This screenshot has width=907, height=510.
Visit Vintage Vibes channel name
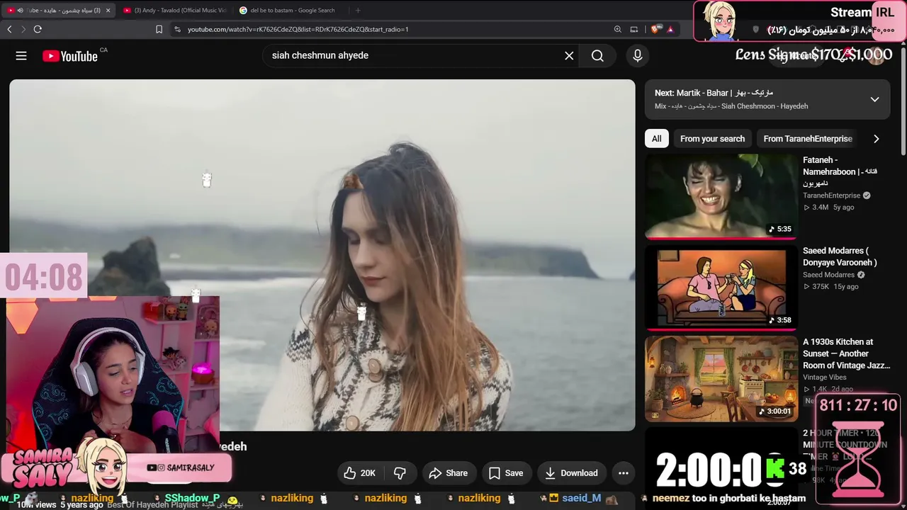pyautogui.click(x=825, y=378)
